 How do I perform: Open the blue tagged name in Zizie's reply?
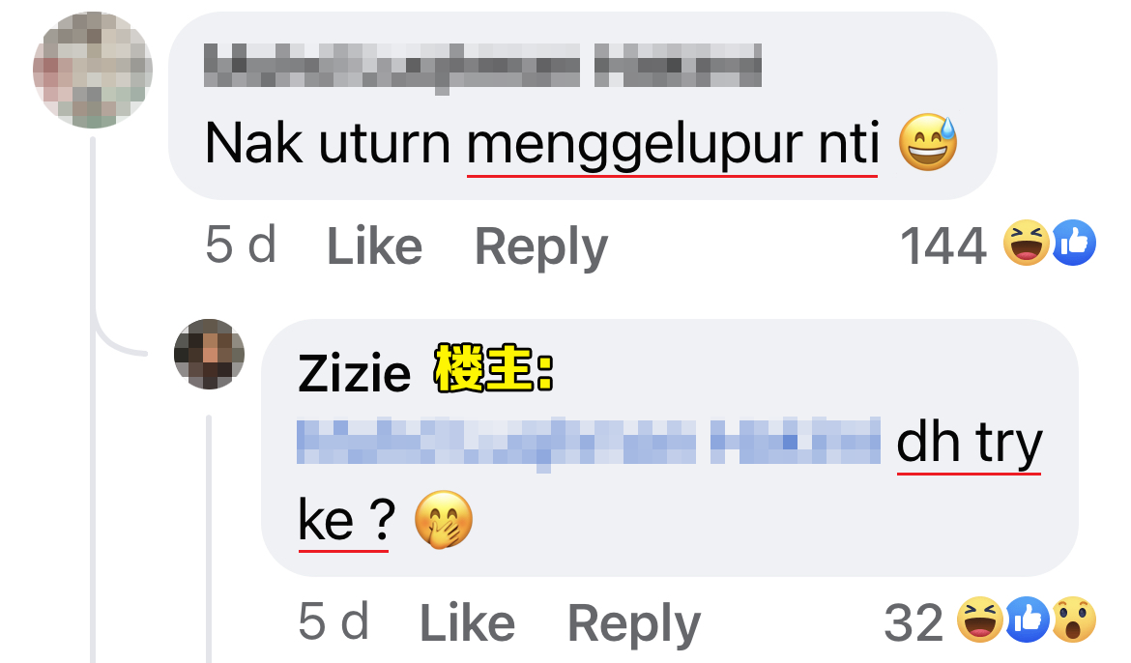pos(589,443)
